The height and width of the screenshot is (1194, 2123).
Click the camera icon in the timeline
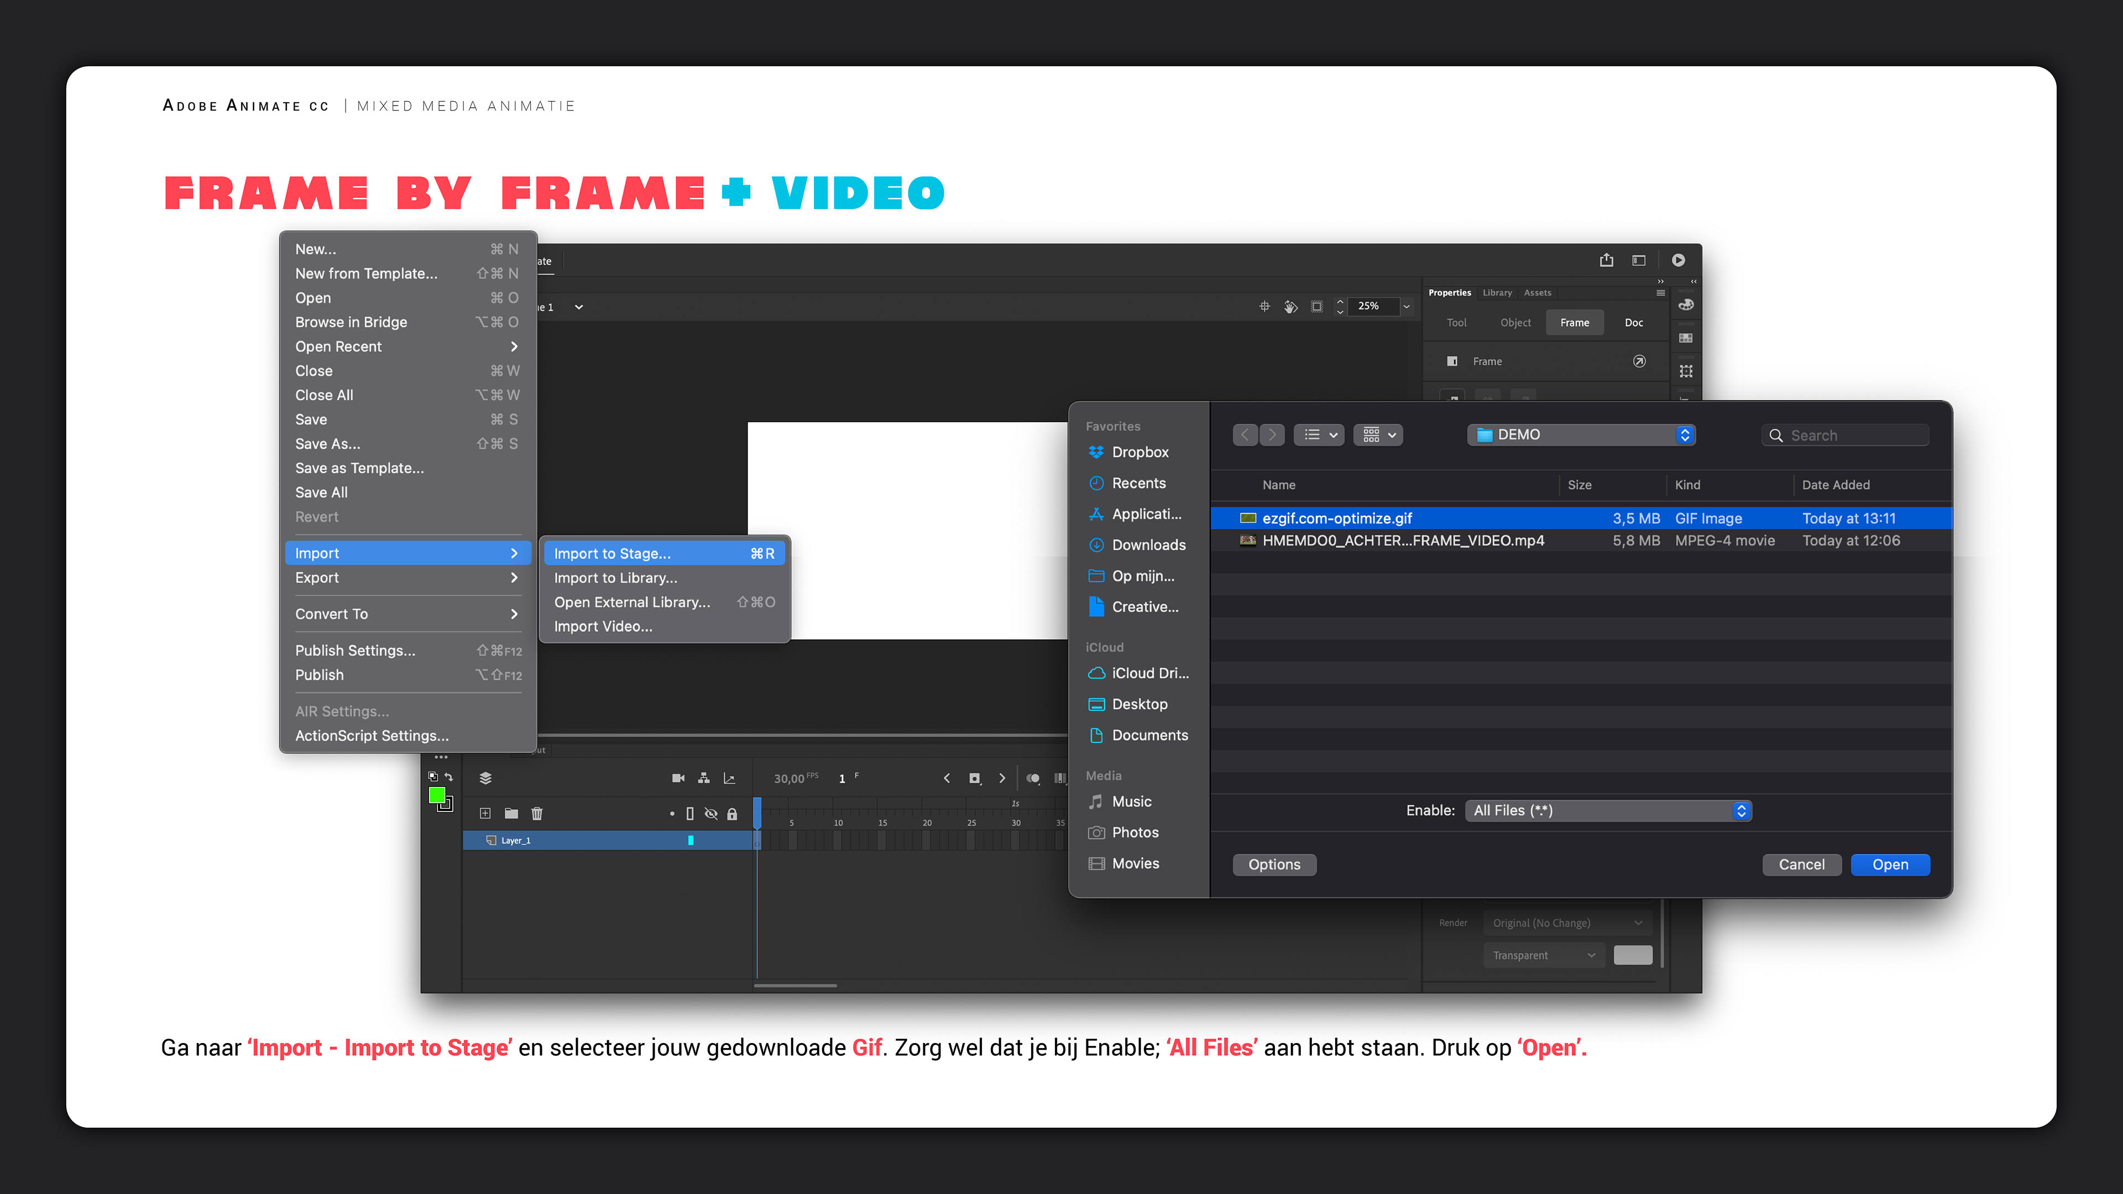point(677,778)
